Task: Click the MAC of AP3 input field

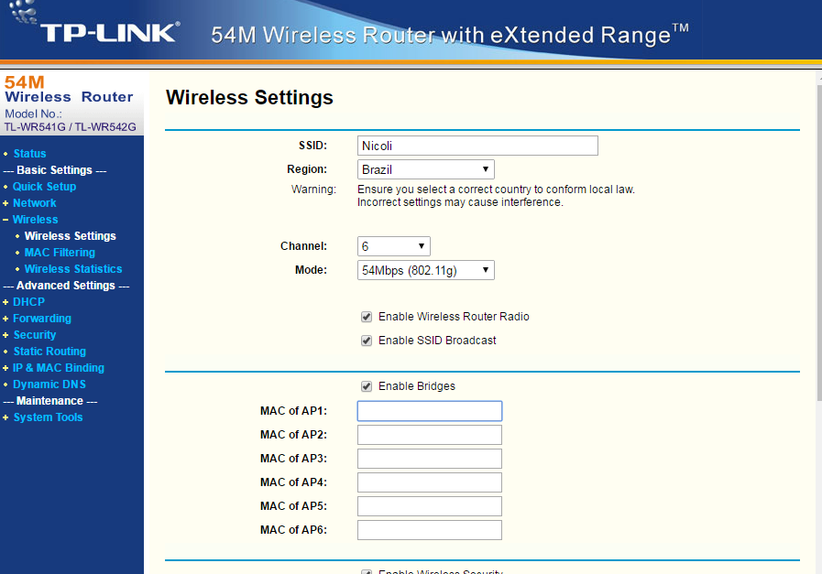Action: coord(430,459)
